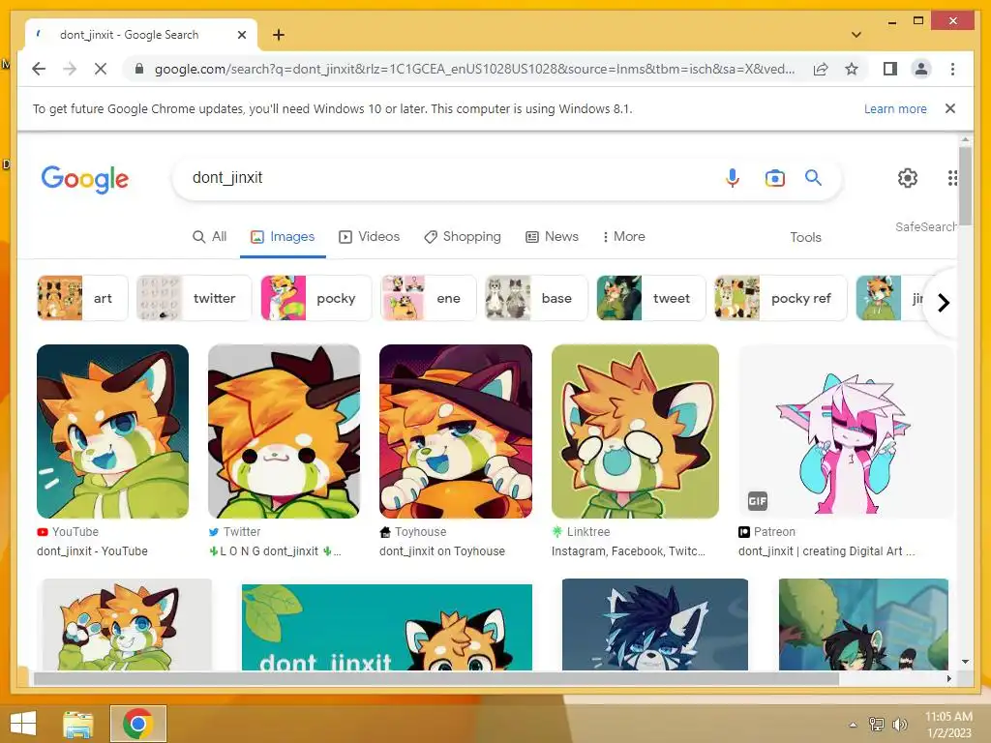The width and height of the screenshot is (991, 743).
Task: Open the YouTube red panda thumbnail
Action: click(x=112, y=431)
